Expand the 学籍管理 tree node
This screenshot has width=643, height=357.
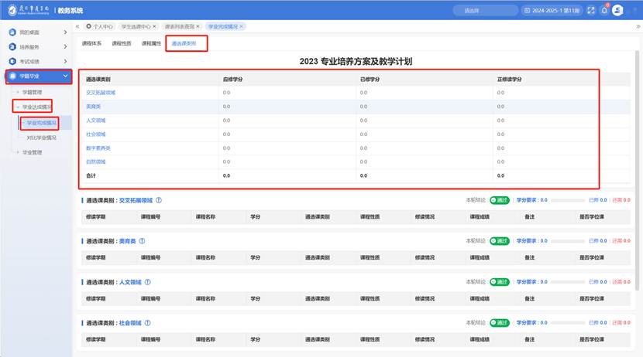[18, 92]
